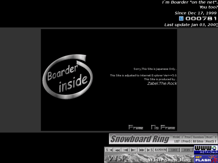Skip ahead five sites in White Snow Ring

150,150
